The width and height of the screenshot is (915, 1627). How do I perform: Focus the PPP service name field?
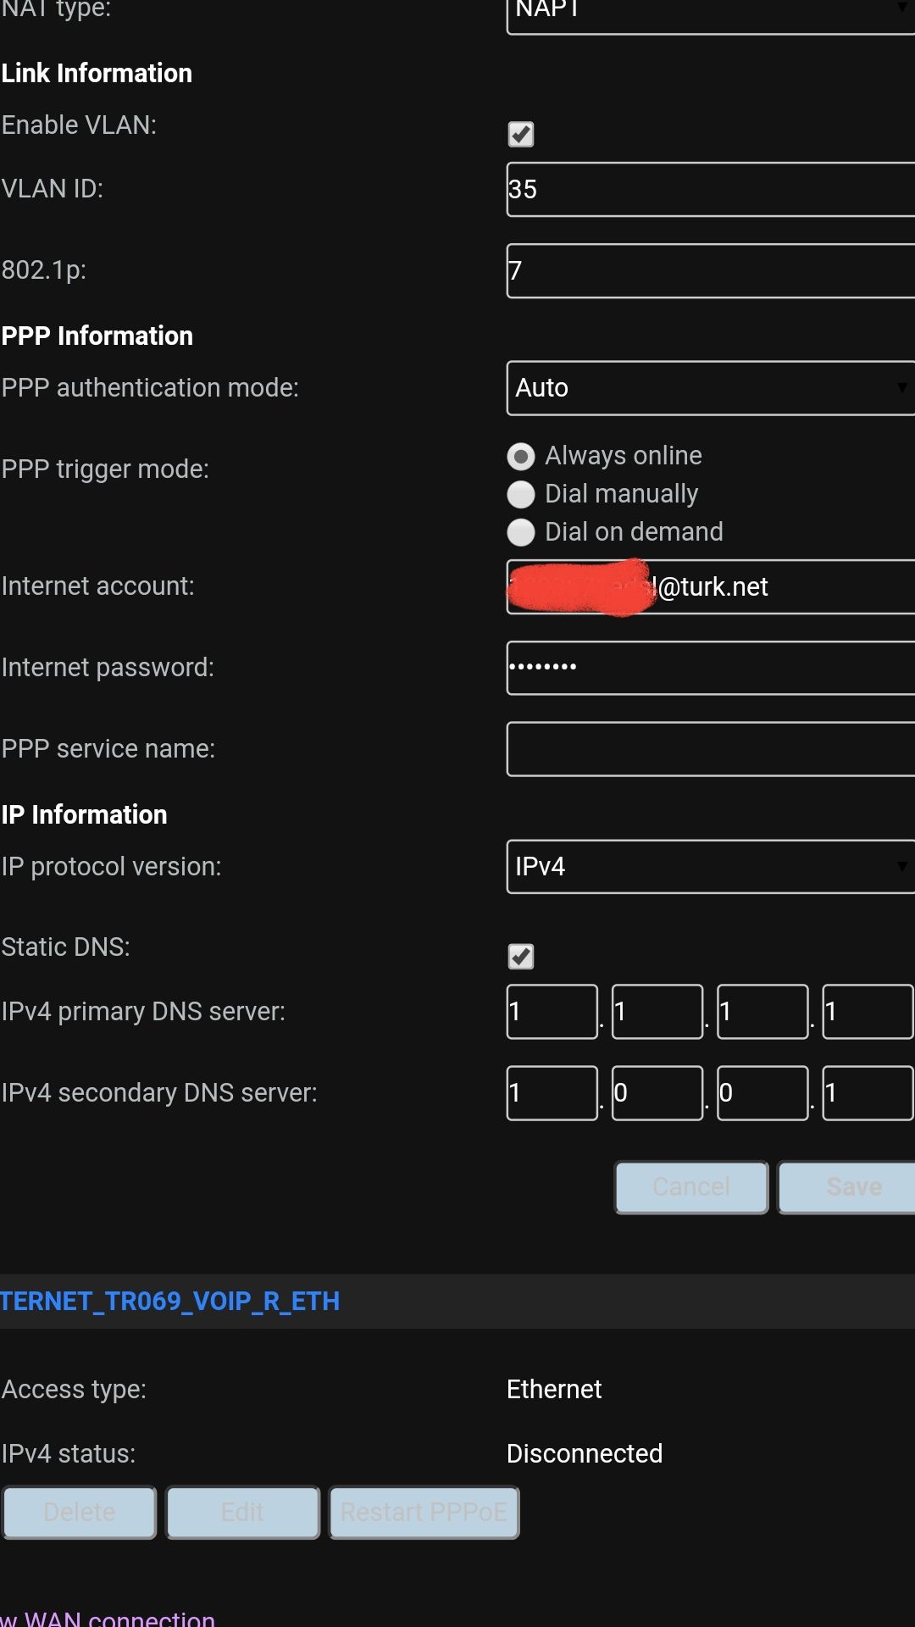[x=710, y=749]
